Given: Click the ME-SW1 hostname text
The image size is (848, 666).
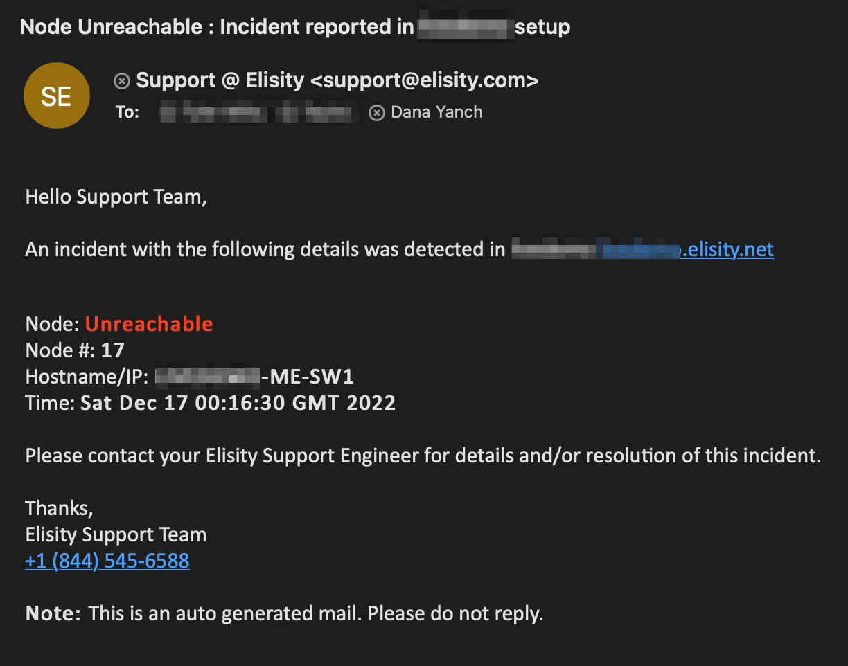Looking at the screenshot, I should tap(307, 377).
